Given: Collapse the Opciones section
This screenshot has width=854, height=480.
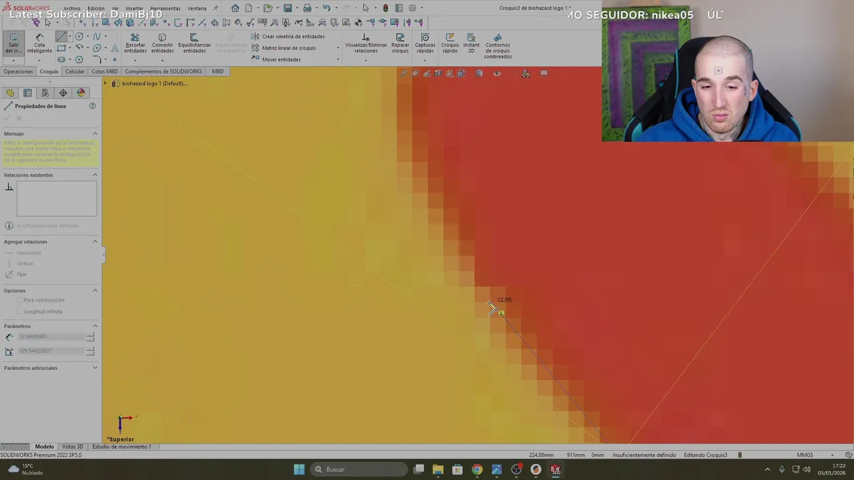Looking at the screenshot, I should pos(95,290).
